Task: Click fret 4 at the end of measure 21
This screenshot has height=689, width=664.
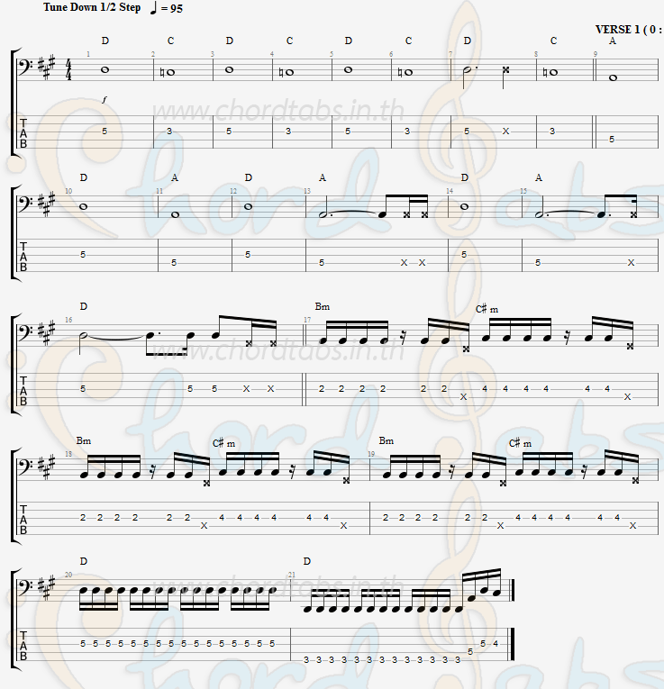Action: pos(496,644)
